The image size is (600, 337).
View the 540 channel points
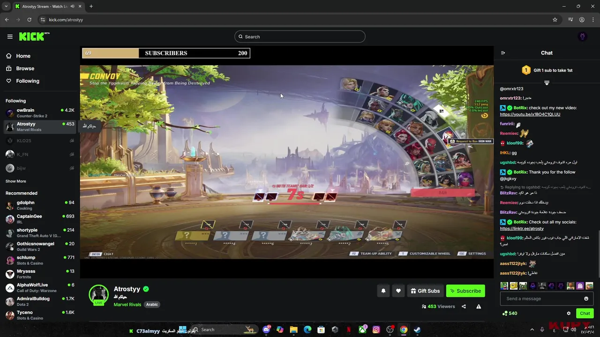pos(510,313)
